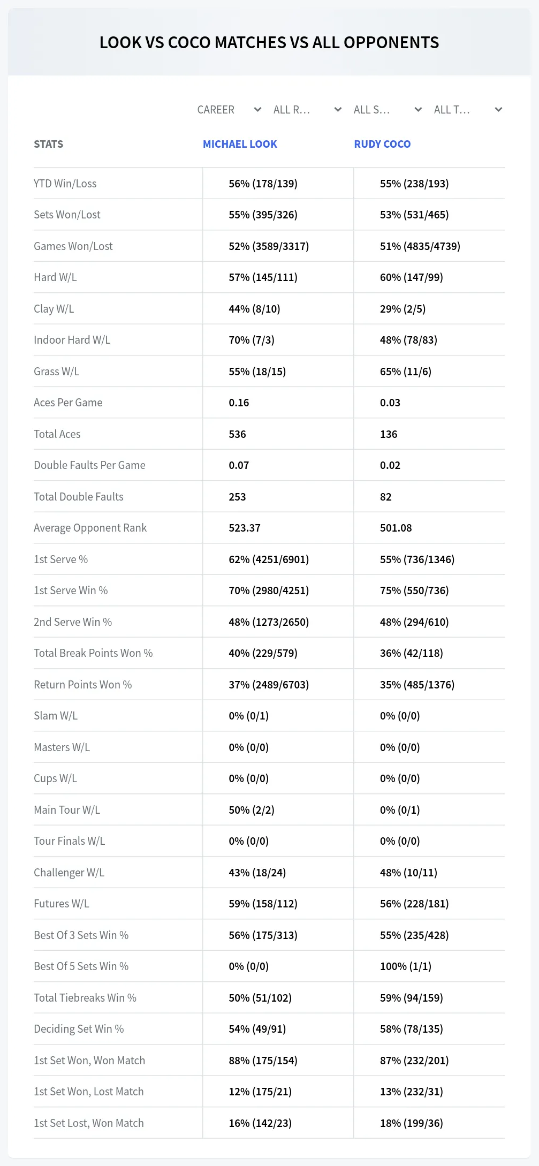Click the page title heading
Screen dimensions: 539x1166
click(269, 42)
